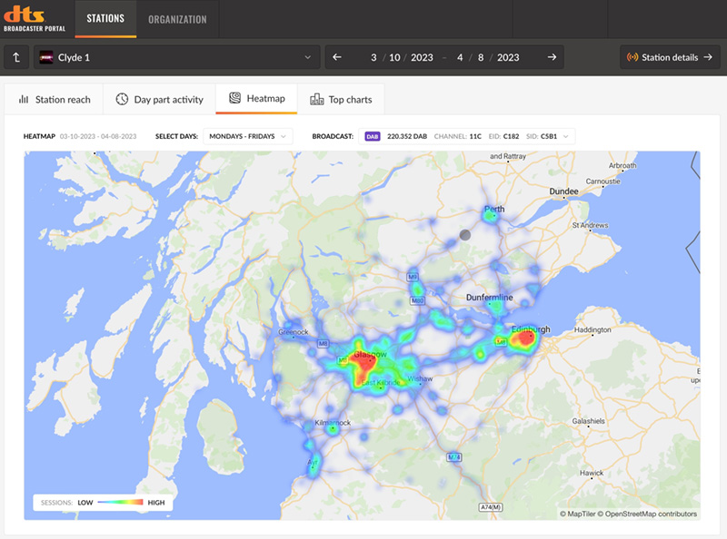Click the Station reach bar chart icon

point(24,99)
